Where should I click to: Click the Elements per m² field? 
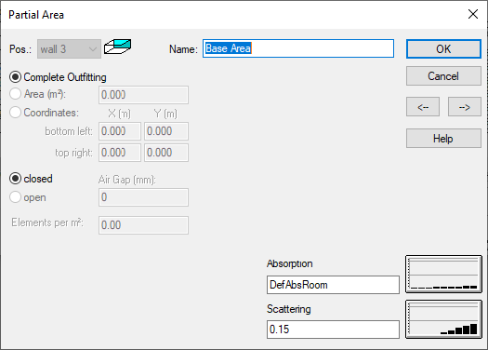point(143,225)
